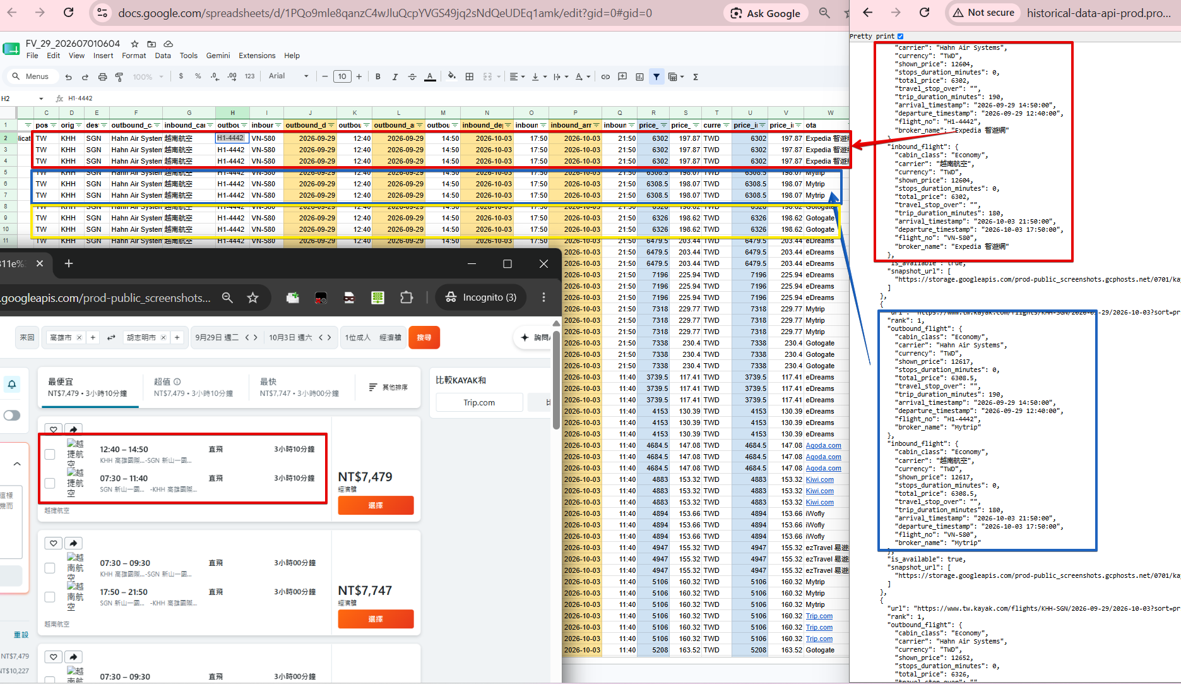Print the spreadsheet
The height and width of the screenshot is (684, 1181).
tap(102, 77)
